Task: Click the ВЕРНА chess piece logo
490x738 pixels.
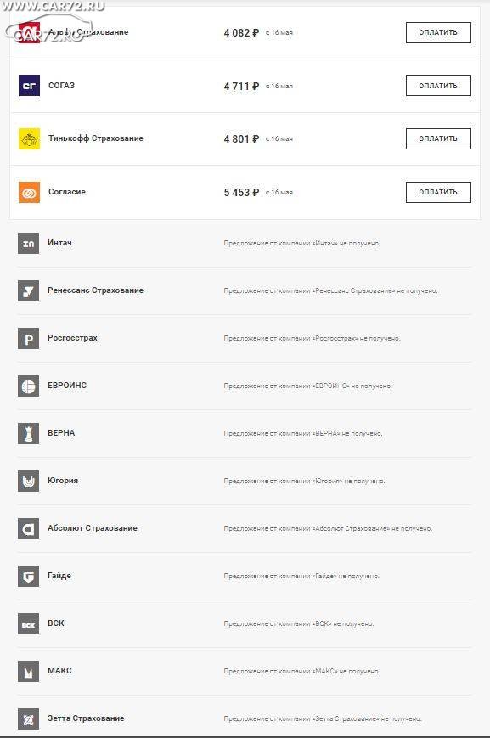Action: 28,433
